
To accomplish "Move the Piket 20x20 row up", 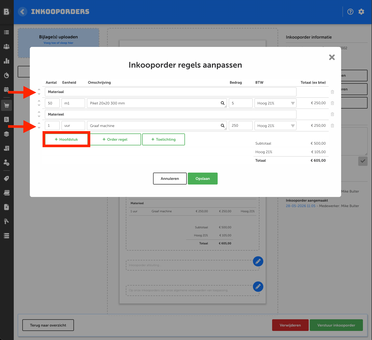I will click(x=39, y=101).
